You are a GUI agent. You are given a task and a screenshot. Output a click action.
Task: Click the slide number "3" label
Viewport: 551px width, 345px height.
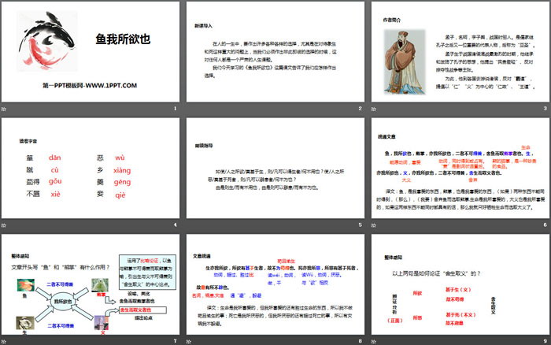pyautogui.click(x=545, y=109)
